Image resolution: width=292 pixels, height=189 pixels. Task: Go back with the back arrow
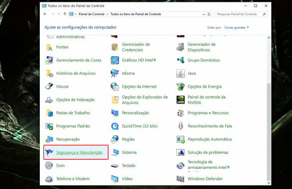coord(45,14)
